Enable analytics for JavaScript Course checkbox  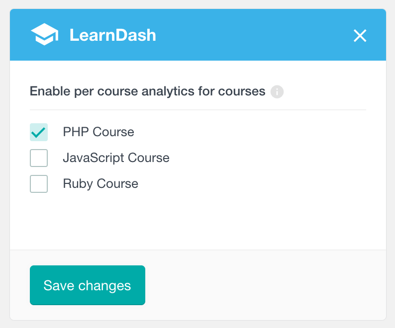click(x=39, y=158)
